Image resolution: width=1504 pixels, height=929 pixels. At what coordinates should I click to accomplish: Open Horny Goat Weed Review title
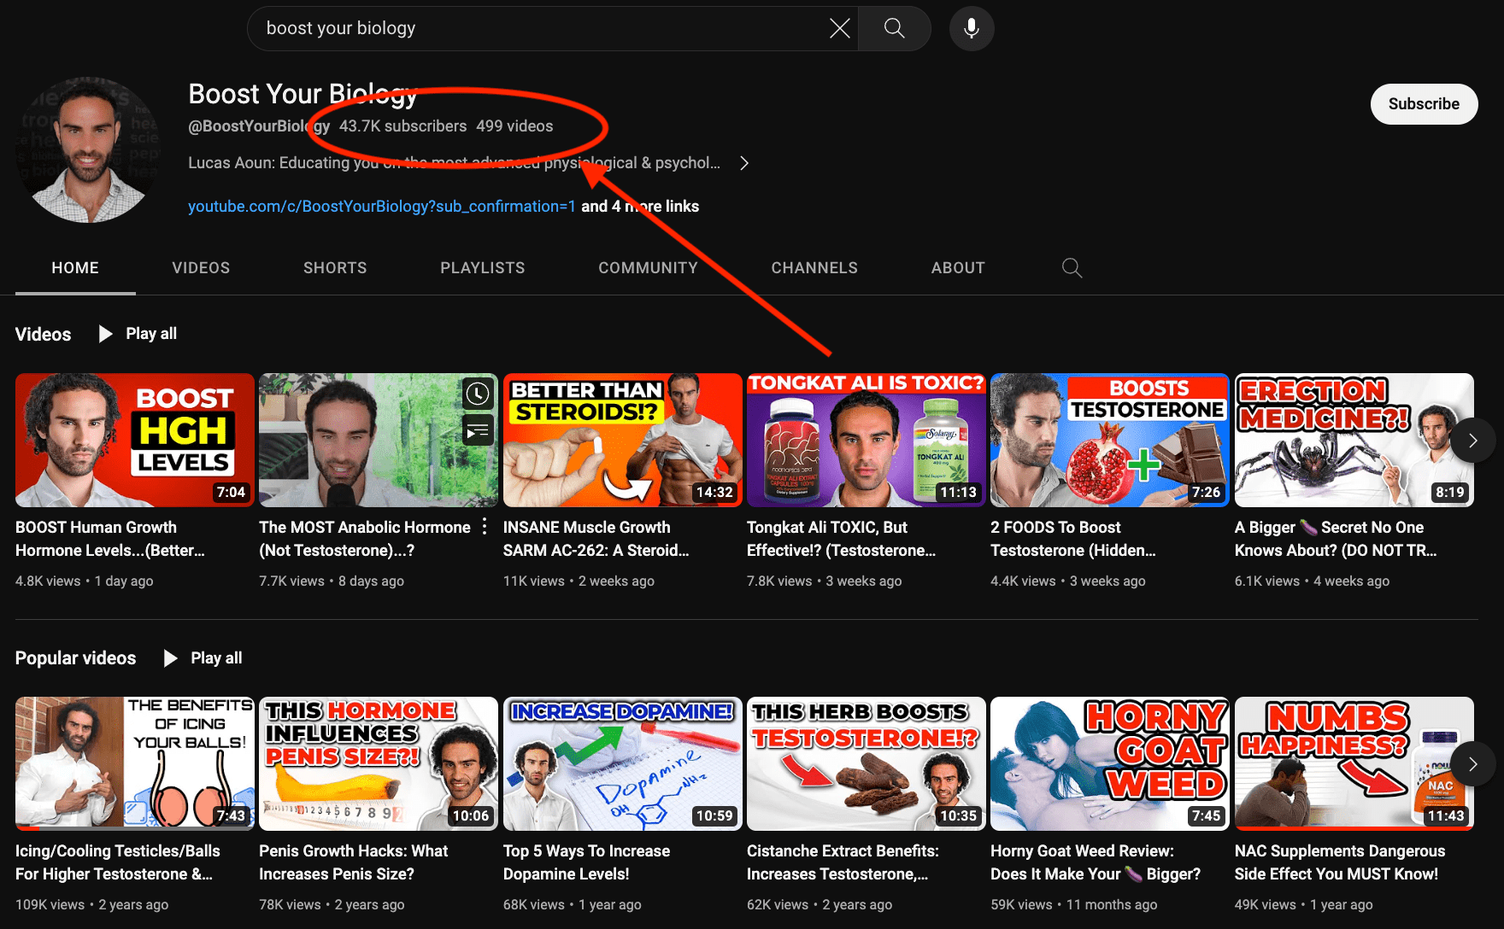[1096, 862]
